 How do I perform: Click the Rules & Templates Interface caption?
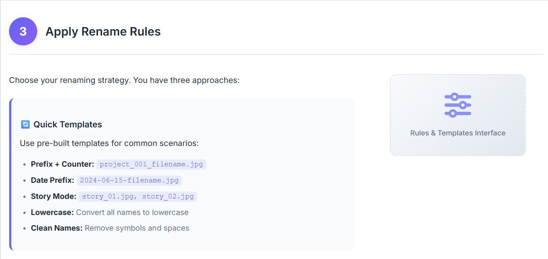[458, 133]
